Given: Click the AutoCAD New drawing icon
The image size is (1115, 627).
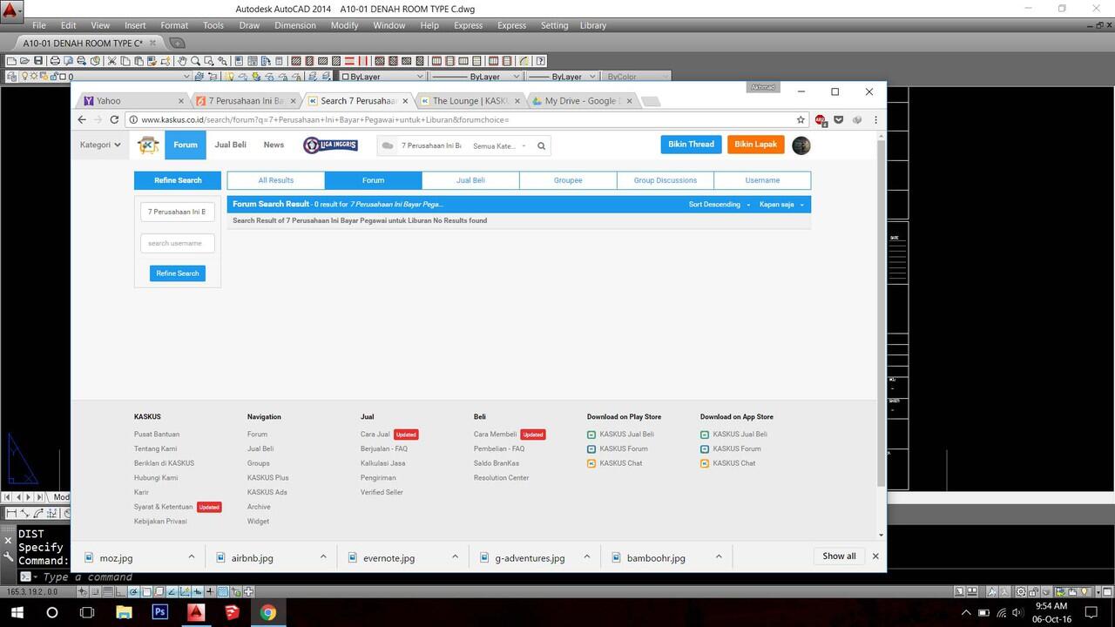Looking at the screenshot, I should (10, 61).
